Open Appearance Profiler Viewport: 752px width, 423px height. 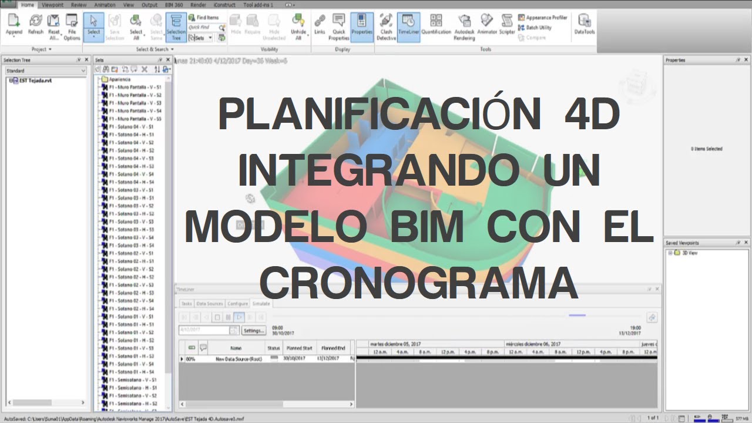pos(543,18)
